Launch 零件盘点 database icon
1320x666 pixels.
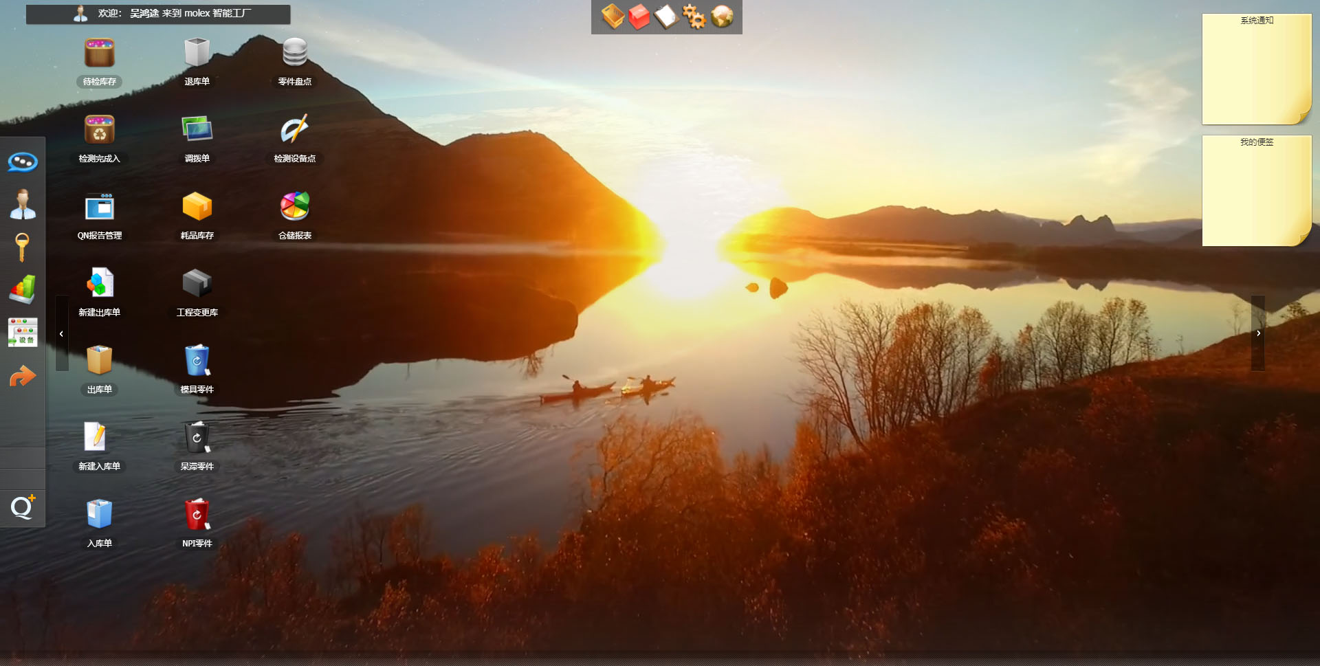point(295,54)
